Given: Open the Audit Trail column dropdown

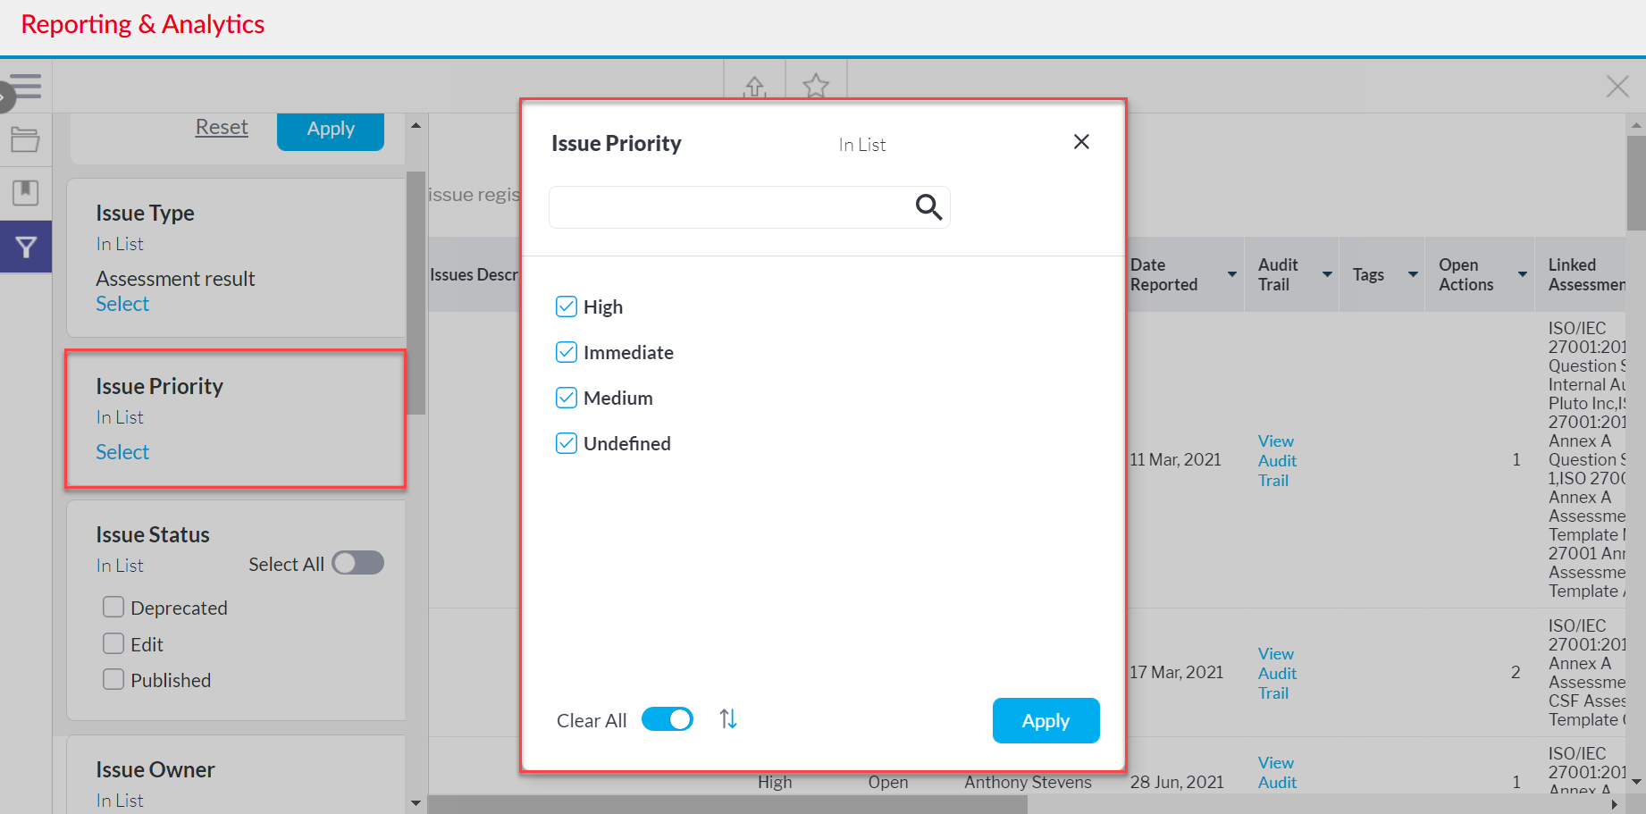Looking at the screenshot, I should pos(1327,274).
